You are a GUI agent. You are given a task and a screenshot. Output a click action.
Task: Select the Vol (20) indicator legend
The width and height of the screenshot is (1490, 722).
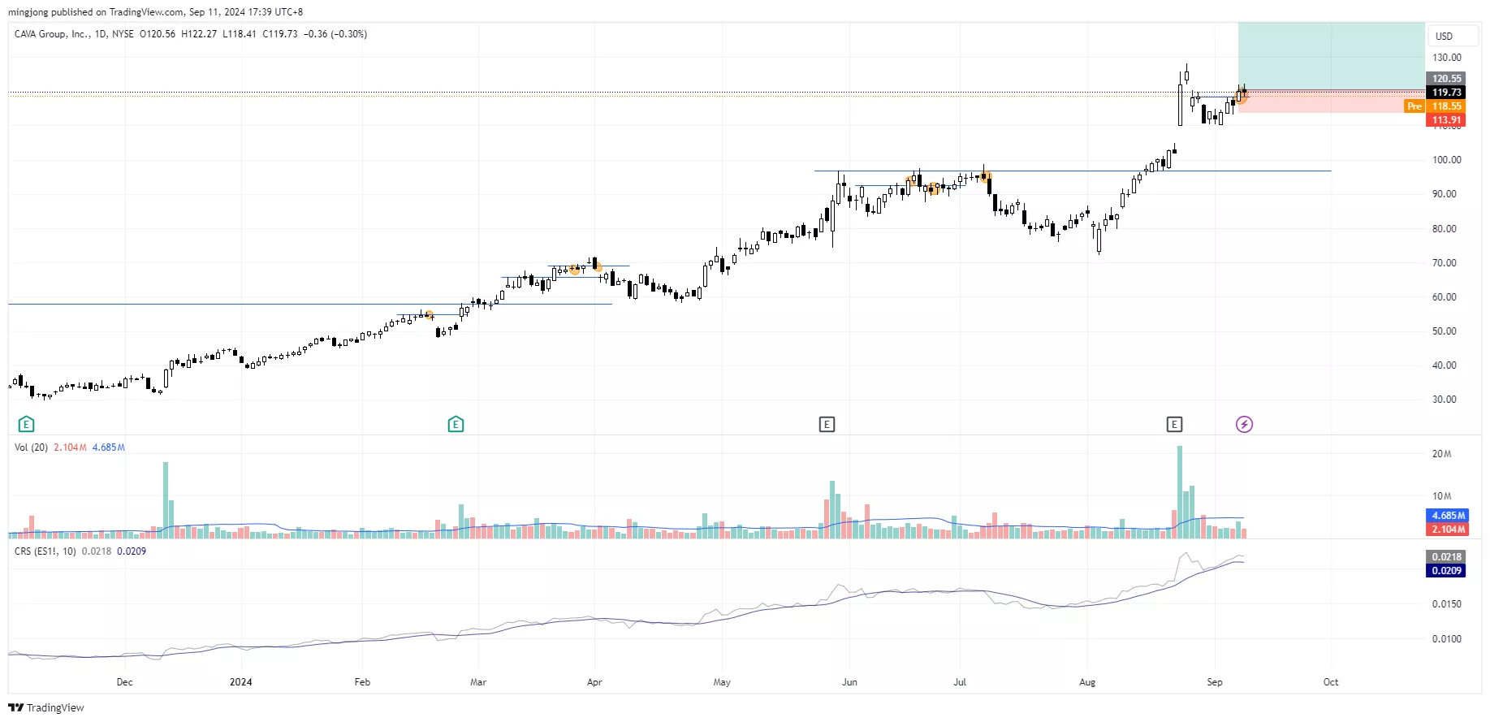click(31, 447)
